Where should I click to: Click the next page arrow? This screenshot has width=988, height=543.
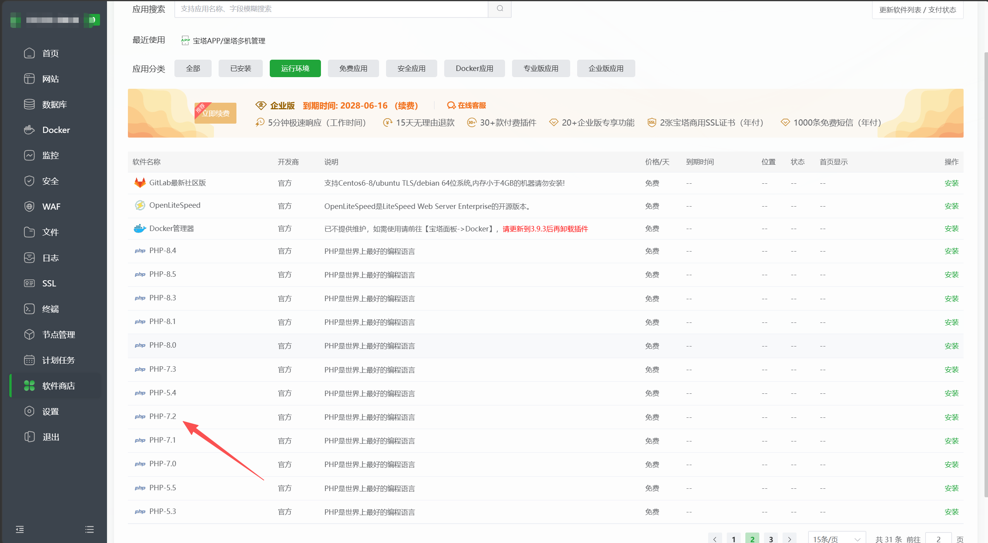(790, 539)
